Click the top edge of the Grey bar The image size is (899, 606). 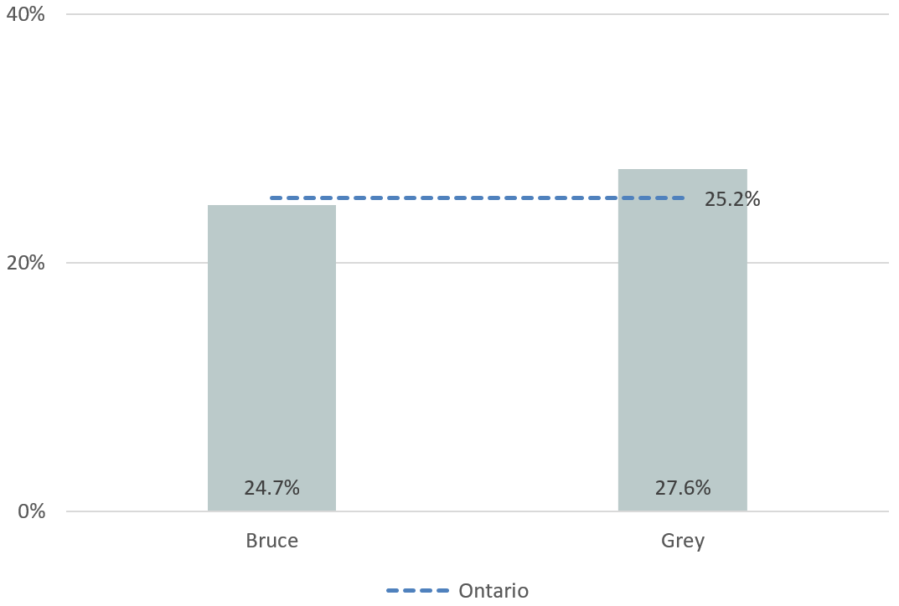point(682,170)
